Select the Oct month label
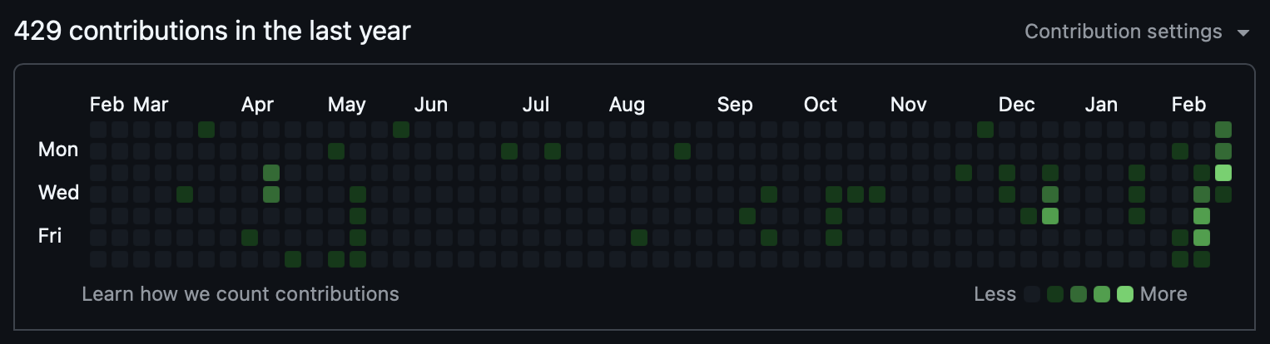 (x=821, y=105)
